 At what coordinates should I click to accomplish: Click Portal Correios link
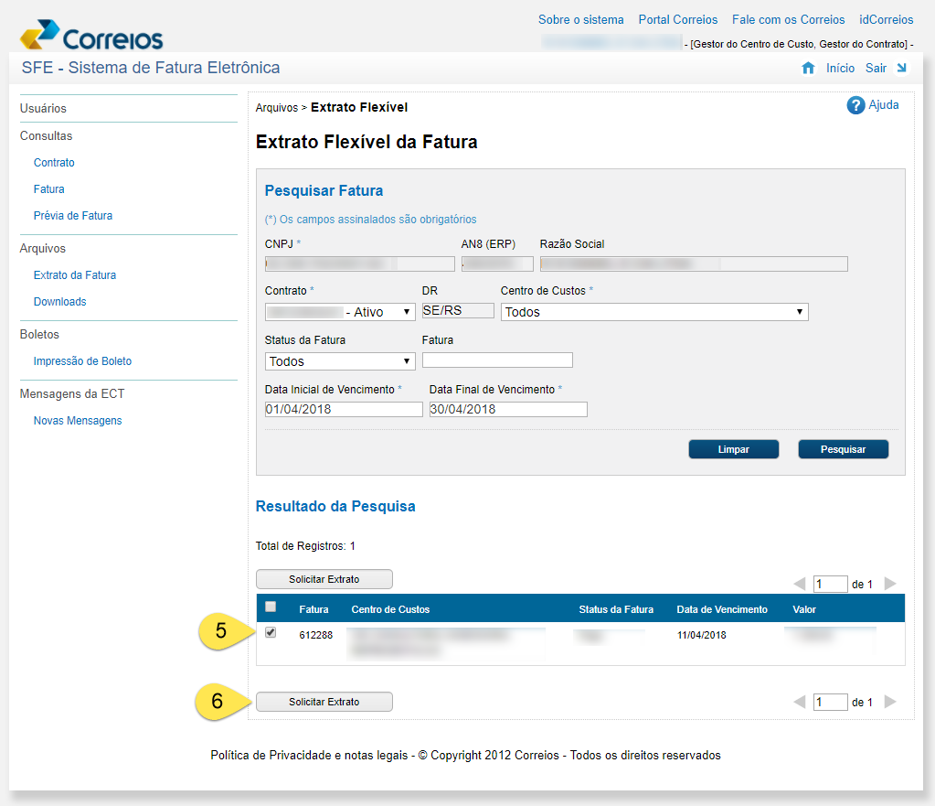click(x=678, y=20)
